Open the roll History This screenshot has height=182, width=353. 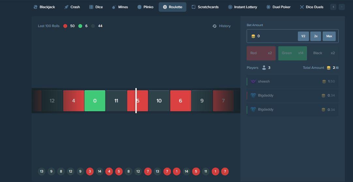point(222,26)
